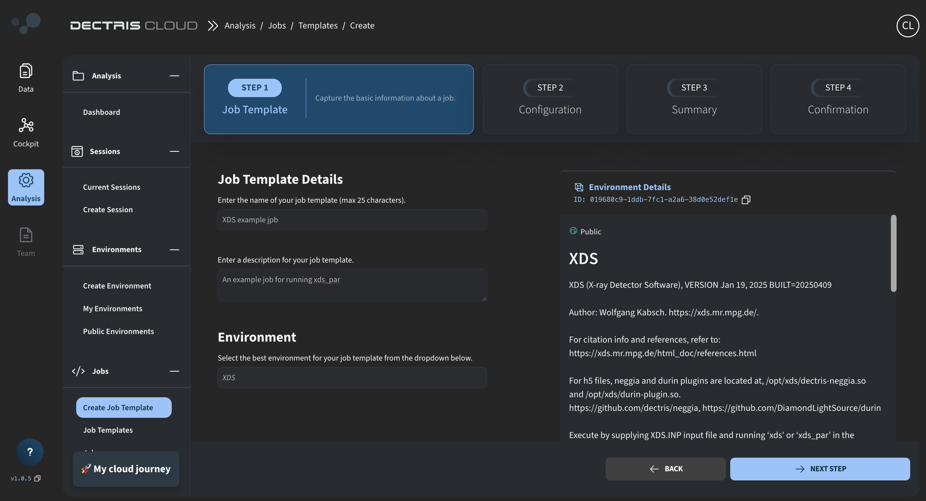Viewport: 926px width, 501px height.
Task: Open the CL user avatar
Action: point(908,26)
